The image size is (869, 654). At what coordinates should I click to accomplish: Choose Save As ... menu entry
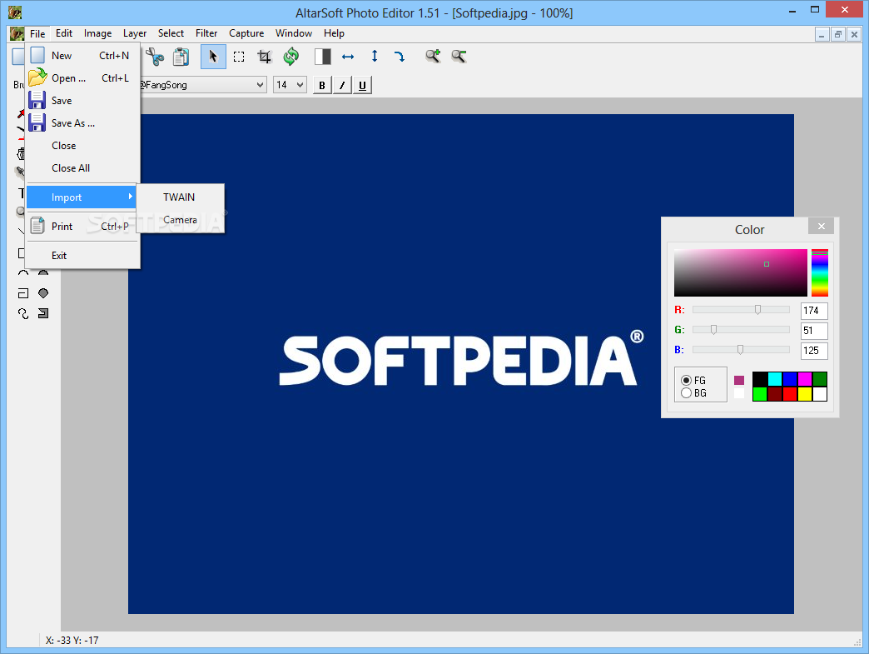[82, 123]
